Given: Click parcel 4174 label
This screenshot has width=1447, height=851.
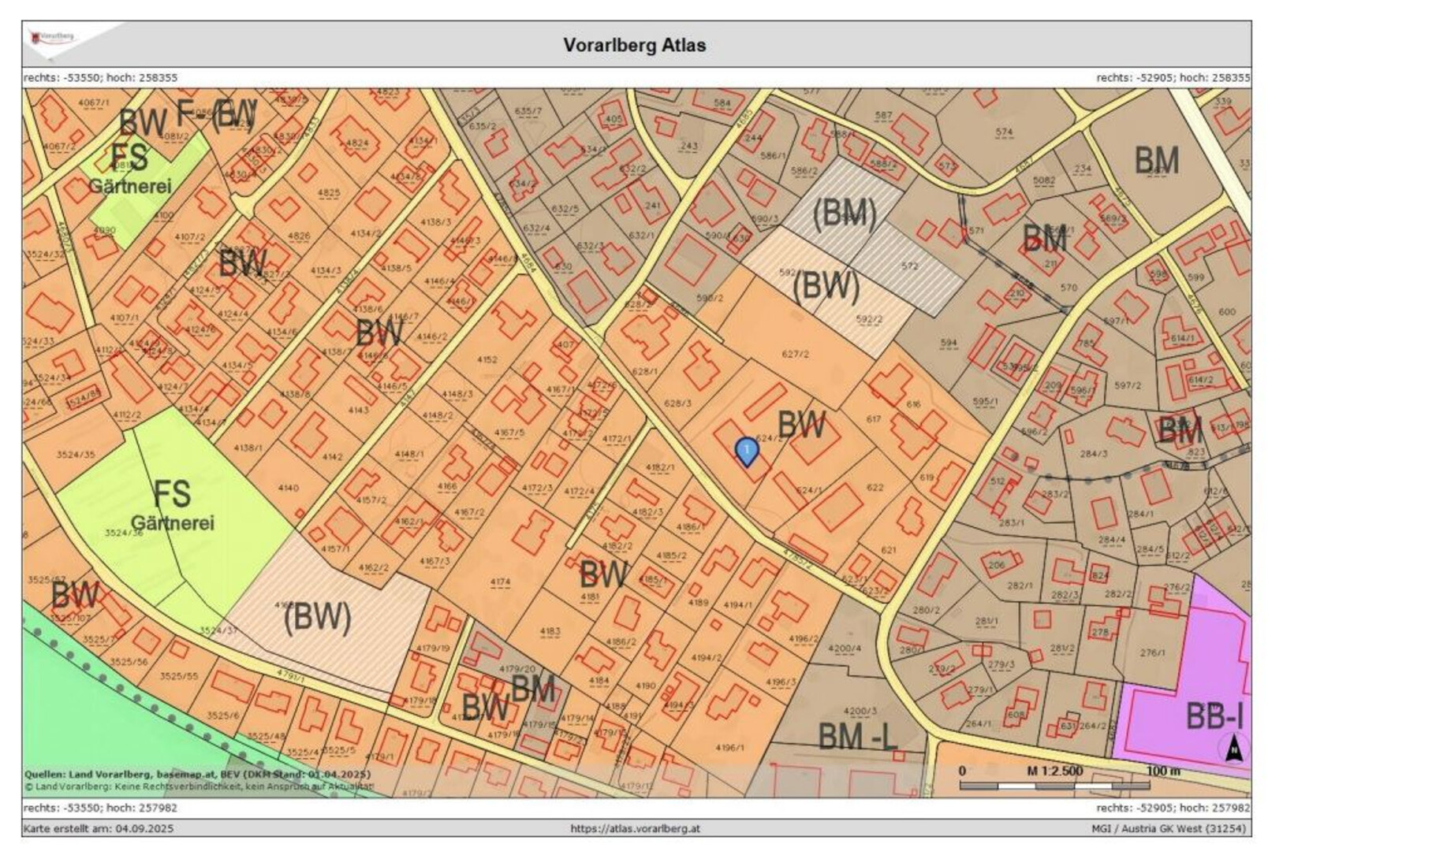Looking at the screenshot, I should [x=500, y=582].
